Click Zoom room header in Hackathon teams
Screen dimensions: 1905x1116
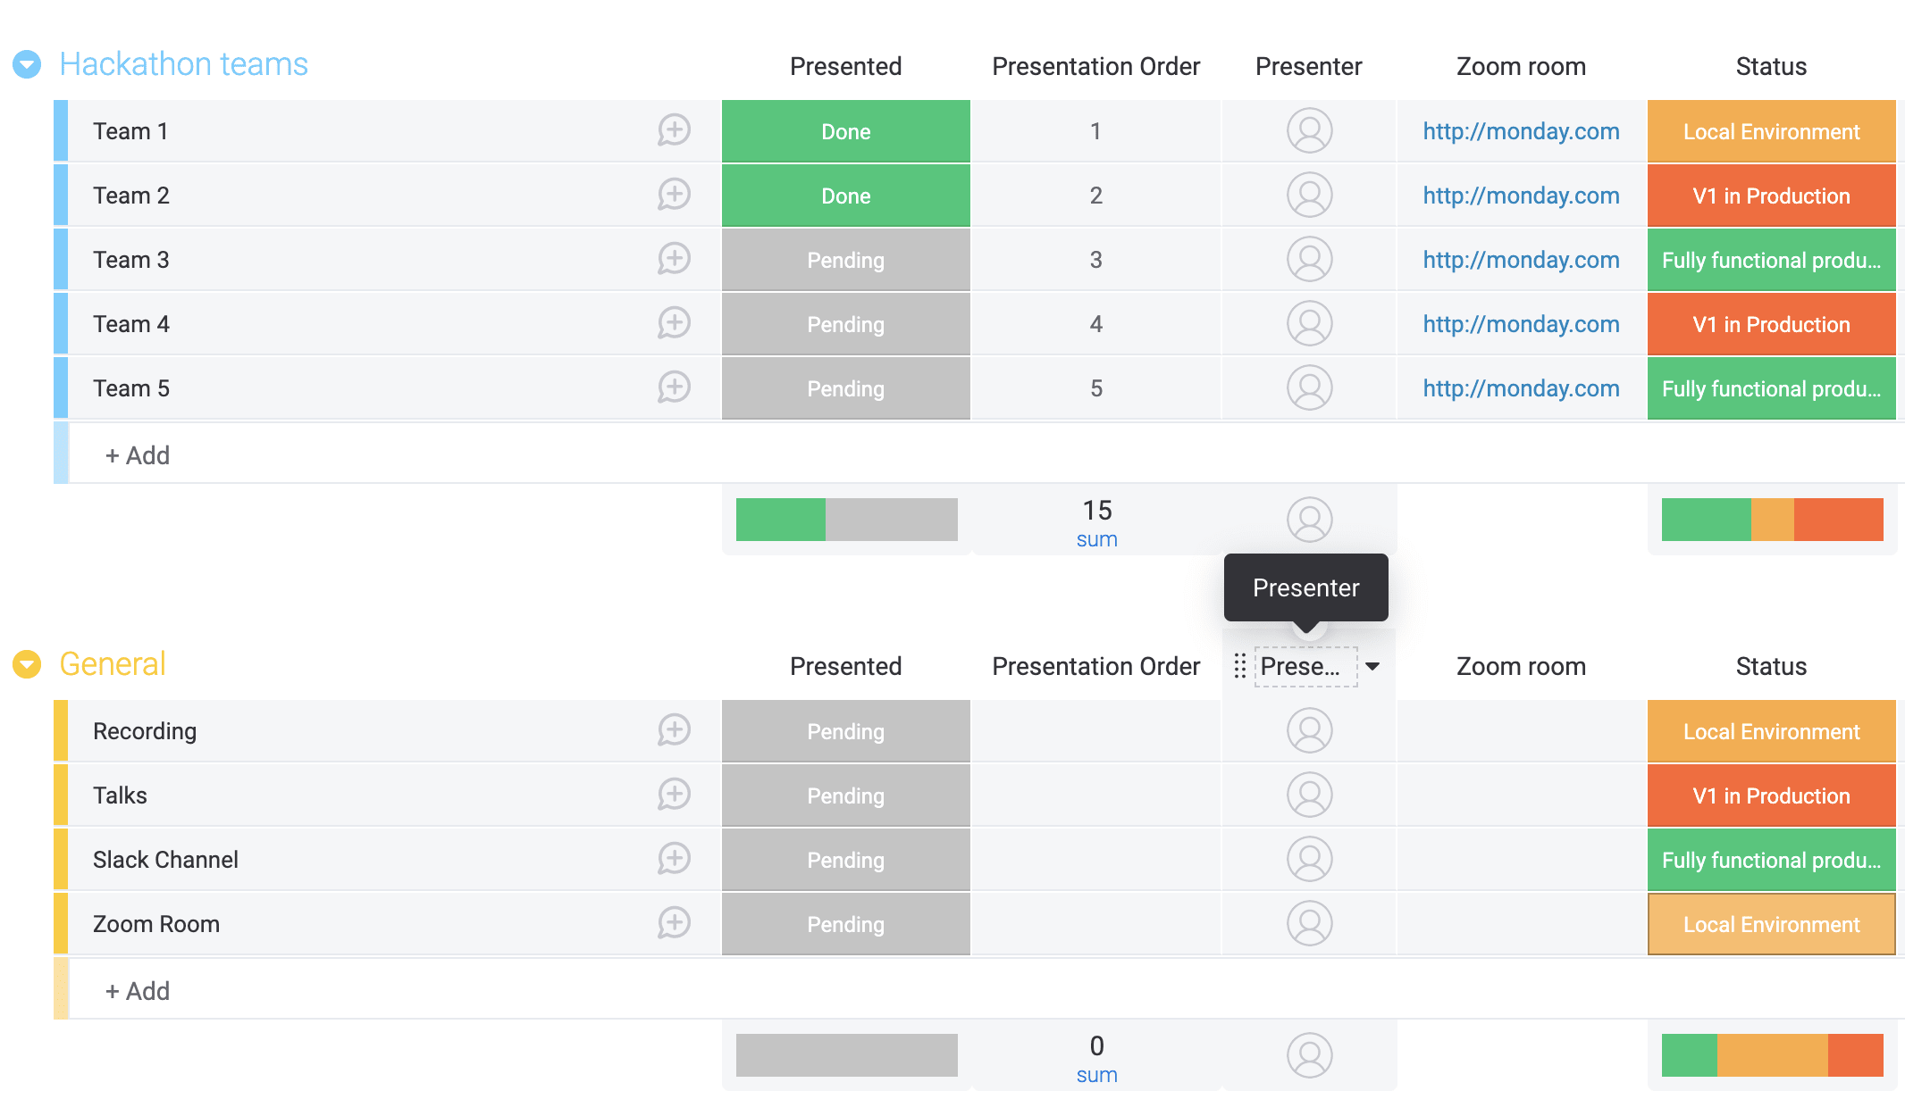pos(1521,66)
